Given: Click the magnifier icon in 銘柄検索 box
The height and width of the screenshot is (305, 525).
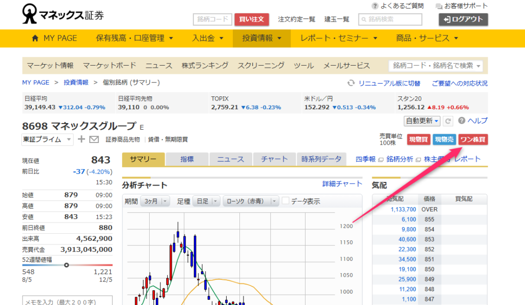Looking at the screenshot, I should (x=364, y=19).
